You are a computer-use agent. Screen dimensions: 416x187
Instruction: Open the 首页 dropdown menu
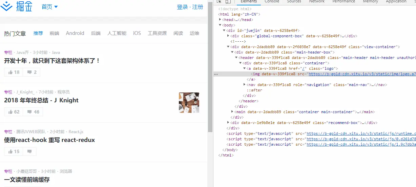(49, 7)
